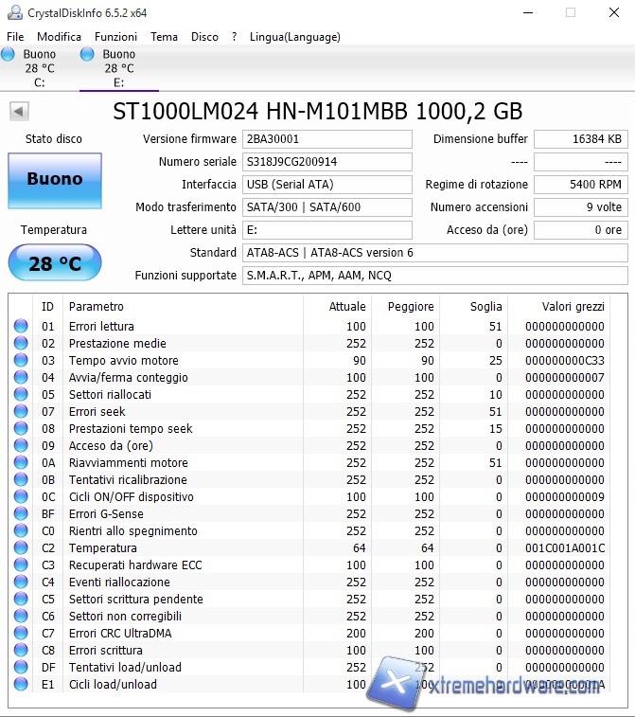Click the Parametro column header
Image resolution: width=635 pixels, height=717 pixels.
[97, 306]
